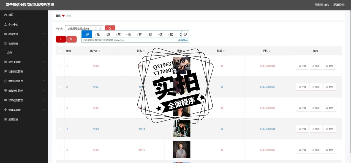Sort by 用户名 column arrows

click(99, 51)
